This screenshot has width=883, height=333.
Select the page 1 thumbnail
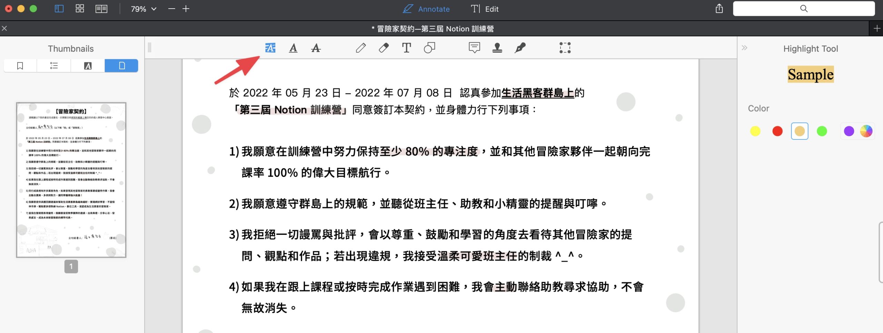[x=71, y=180]
